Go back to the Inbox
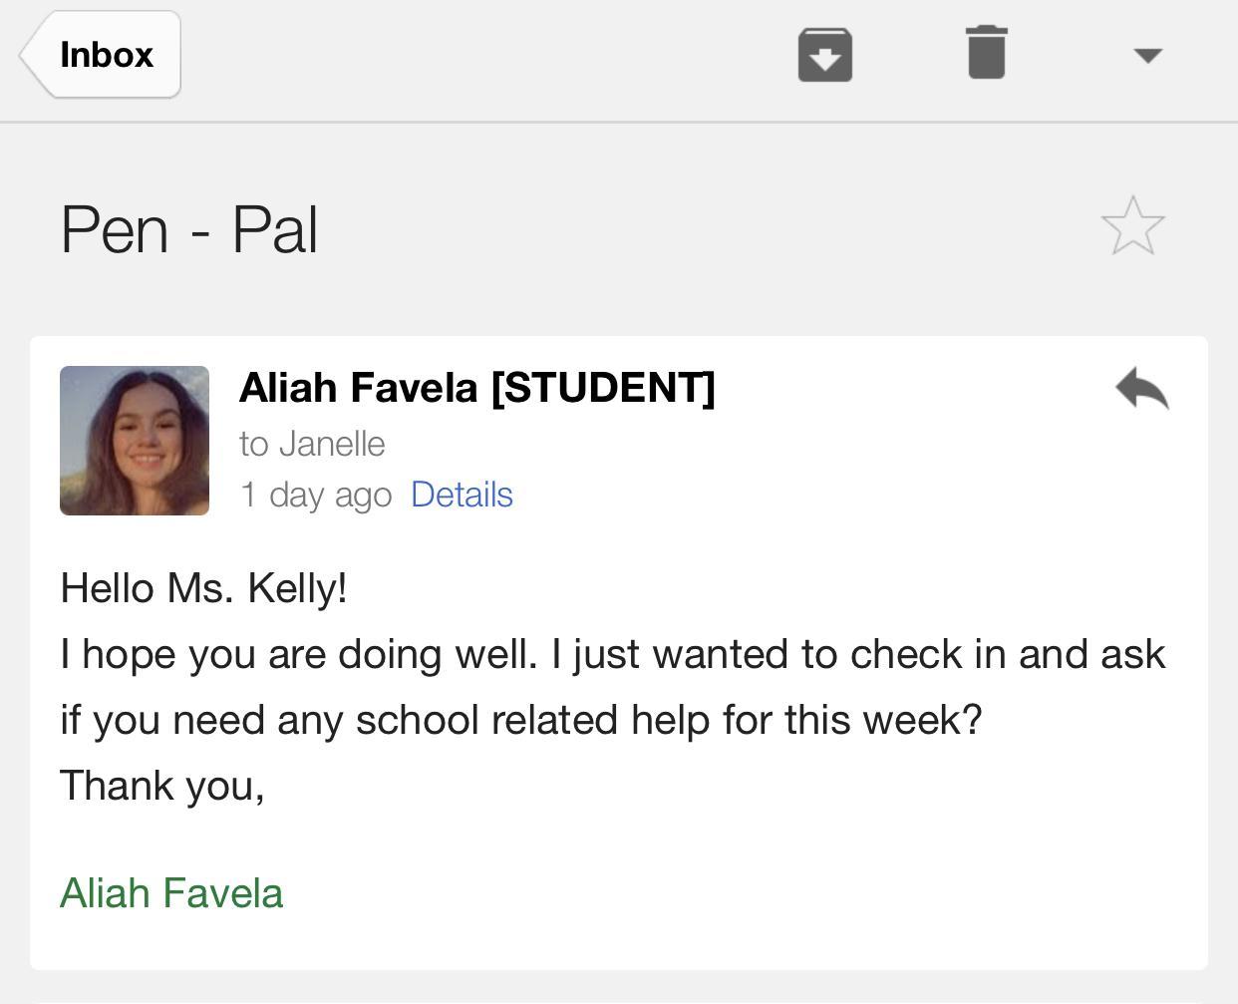This screenshot has width=1238, height=1004. point(102,55)
